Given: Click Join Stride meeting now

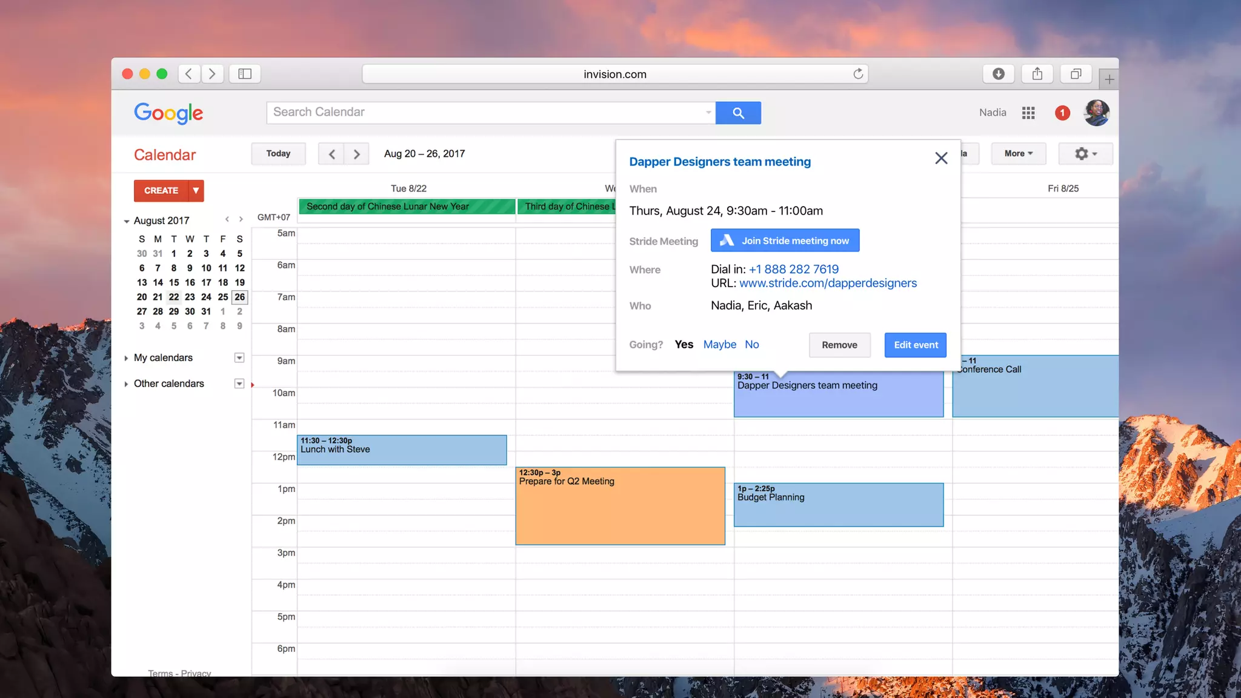Looking at the screenshot, I should coord(785,241).
